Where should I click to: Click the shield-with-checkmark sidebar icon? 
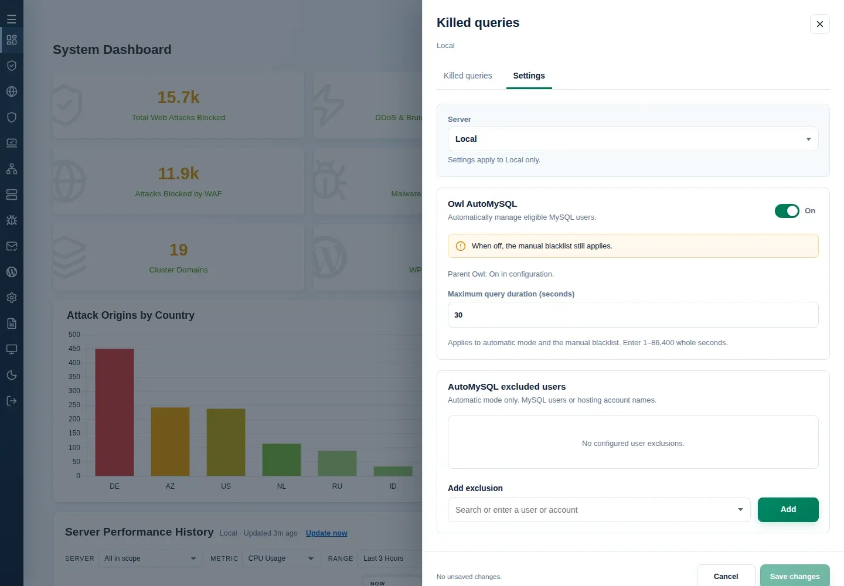click(11, 66)
